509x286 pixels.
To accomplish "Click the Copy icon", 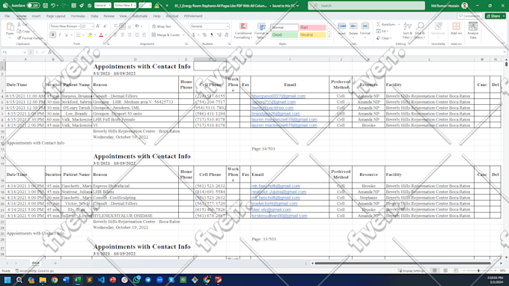I will 19,31.
